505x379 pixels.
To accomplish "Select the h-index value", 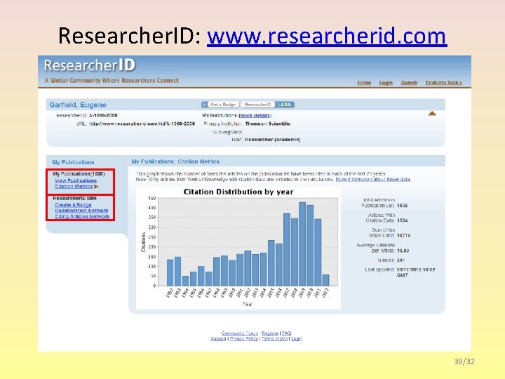I will (x=400, y=260).
